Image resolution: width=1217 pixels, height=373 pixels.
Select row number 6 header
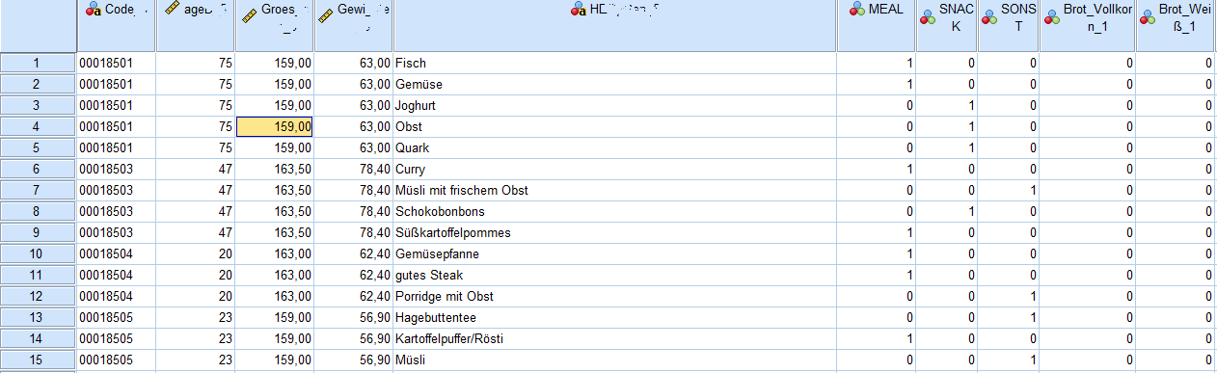38,170
